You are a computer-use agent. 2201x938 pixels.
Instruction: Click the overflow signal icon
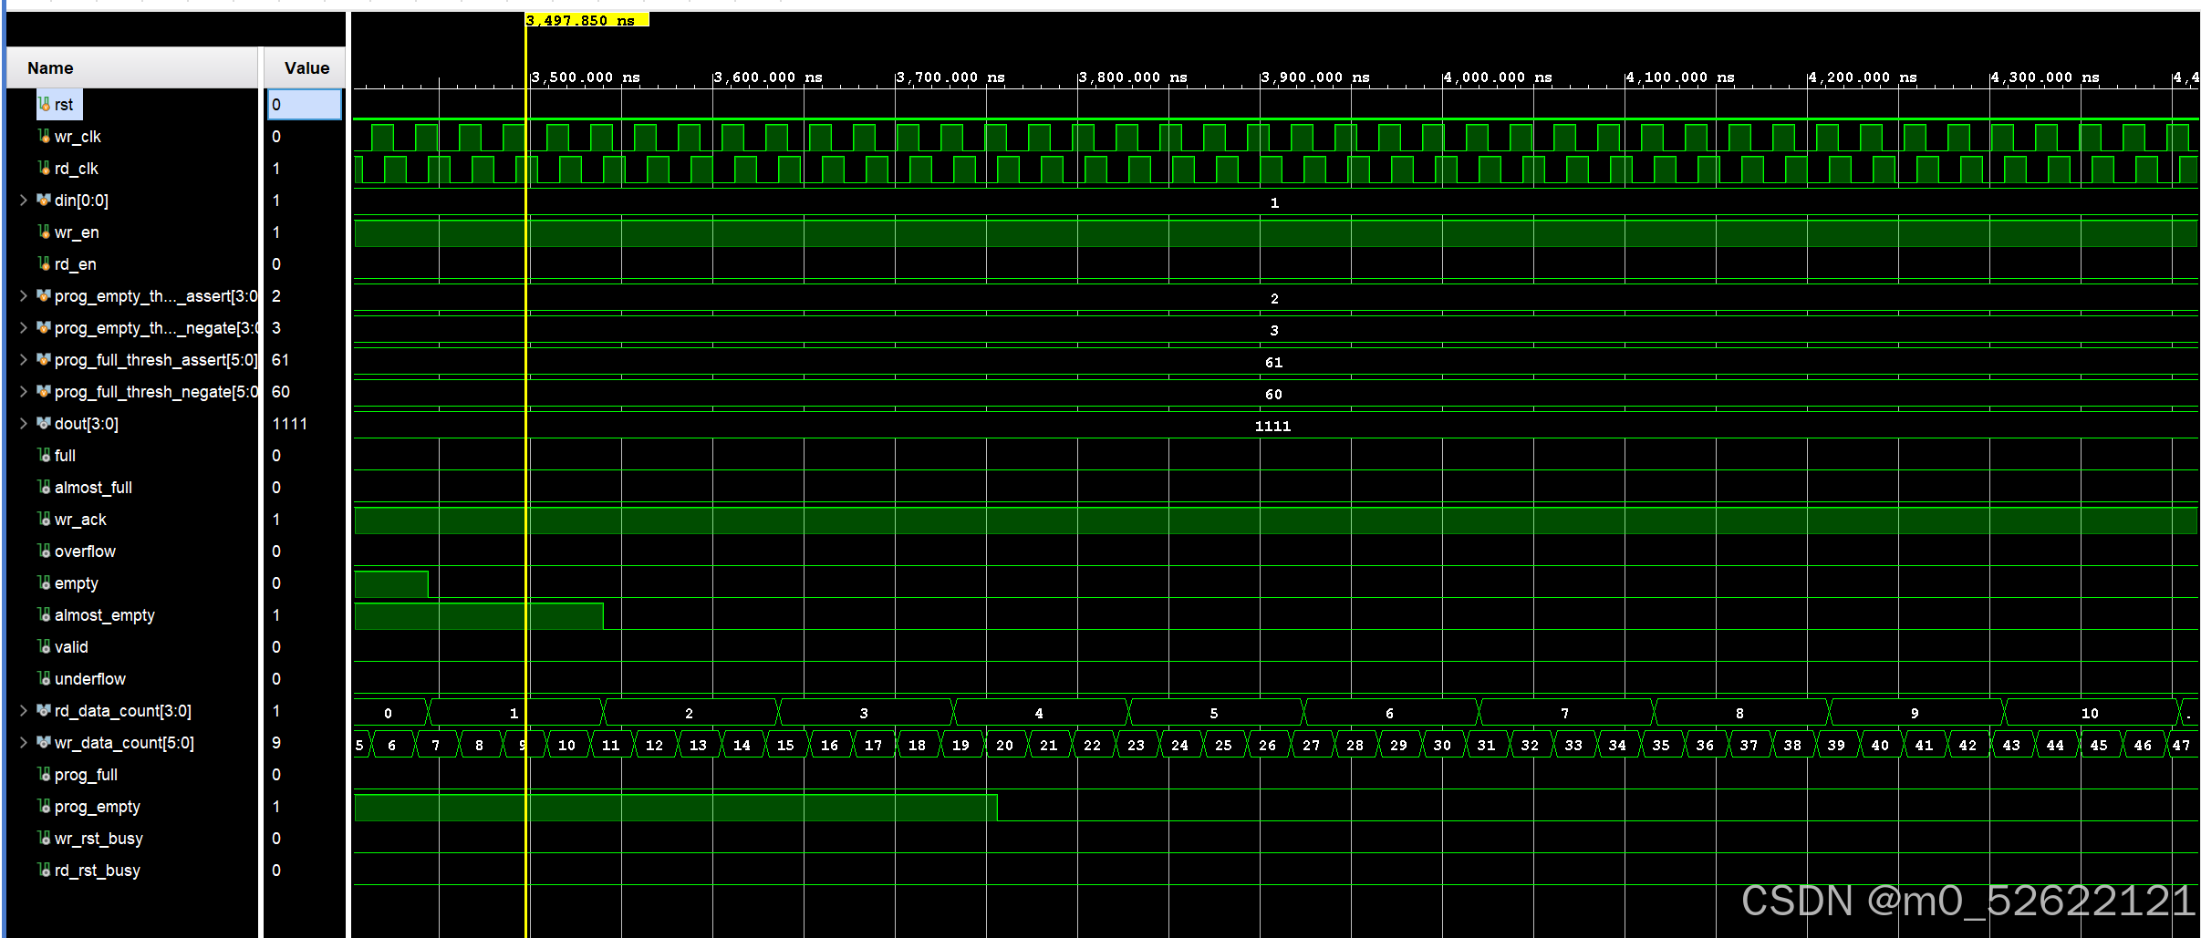[44, 551]
